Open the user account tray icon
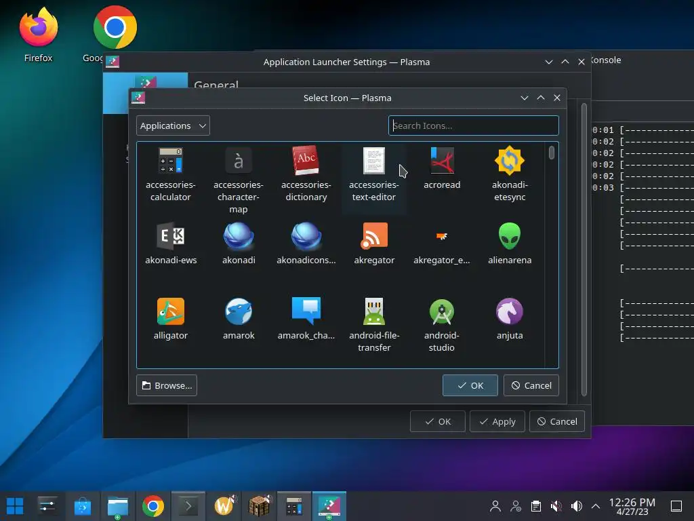The image size is (694, 521). [x=495, y=506]
